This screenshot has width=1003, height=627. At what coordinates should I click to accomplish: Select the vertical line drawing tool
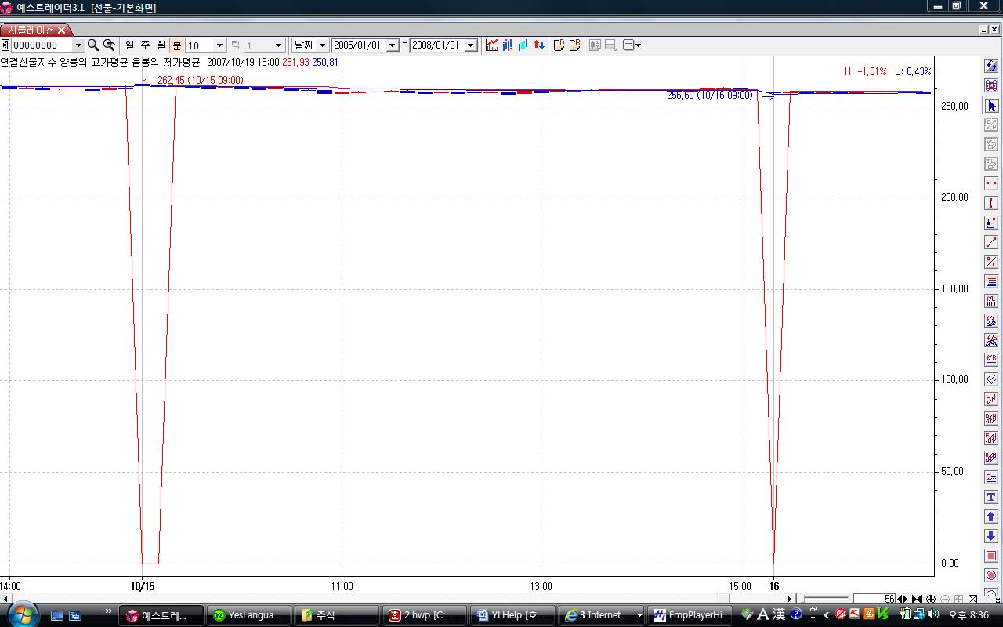tap(991, 203)
